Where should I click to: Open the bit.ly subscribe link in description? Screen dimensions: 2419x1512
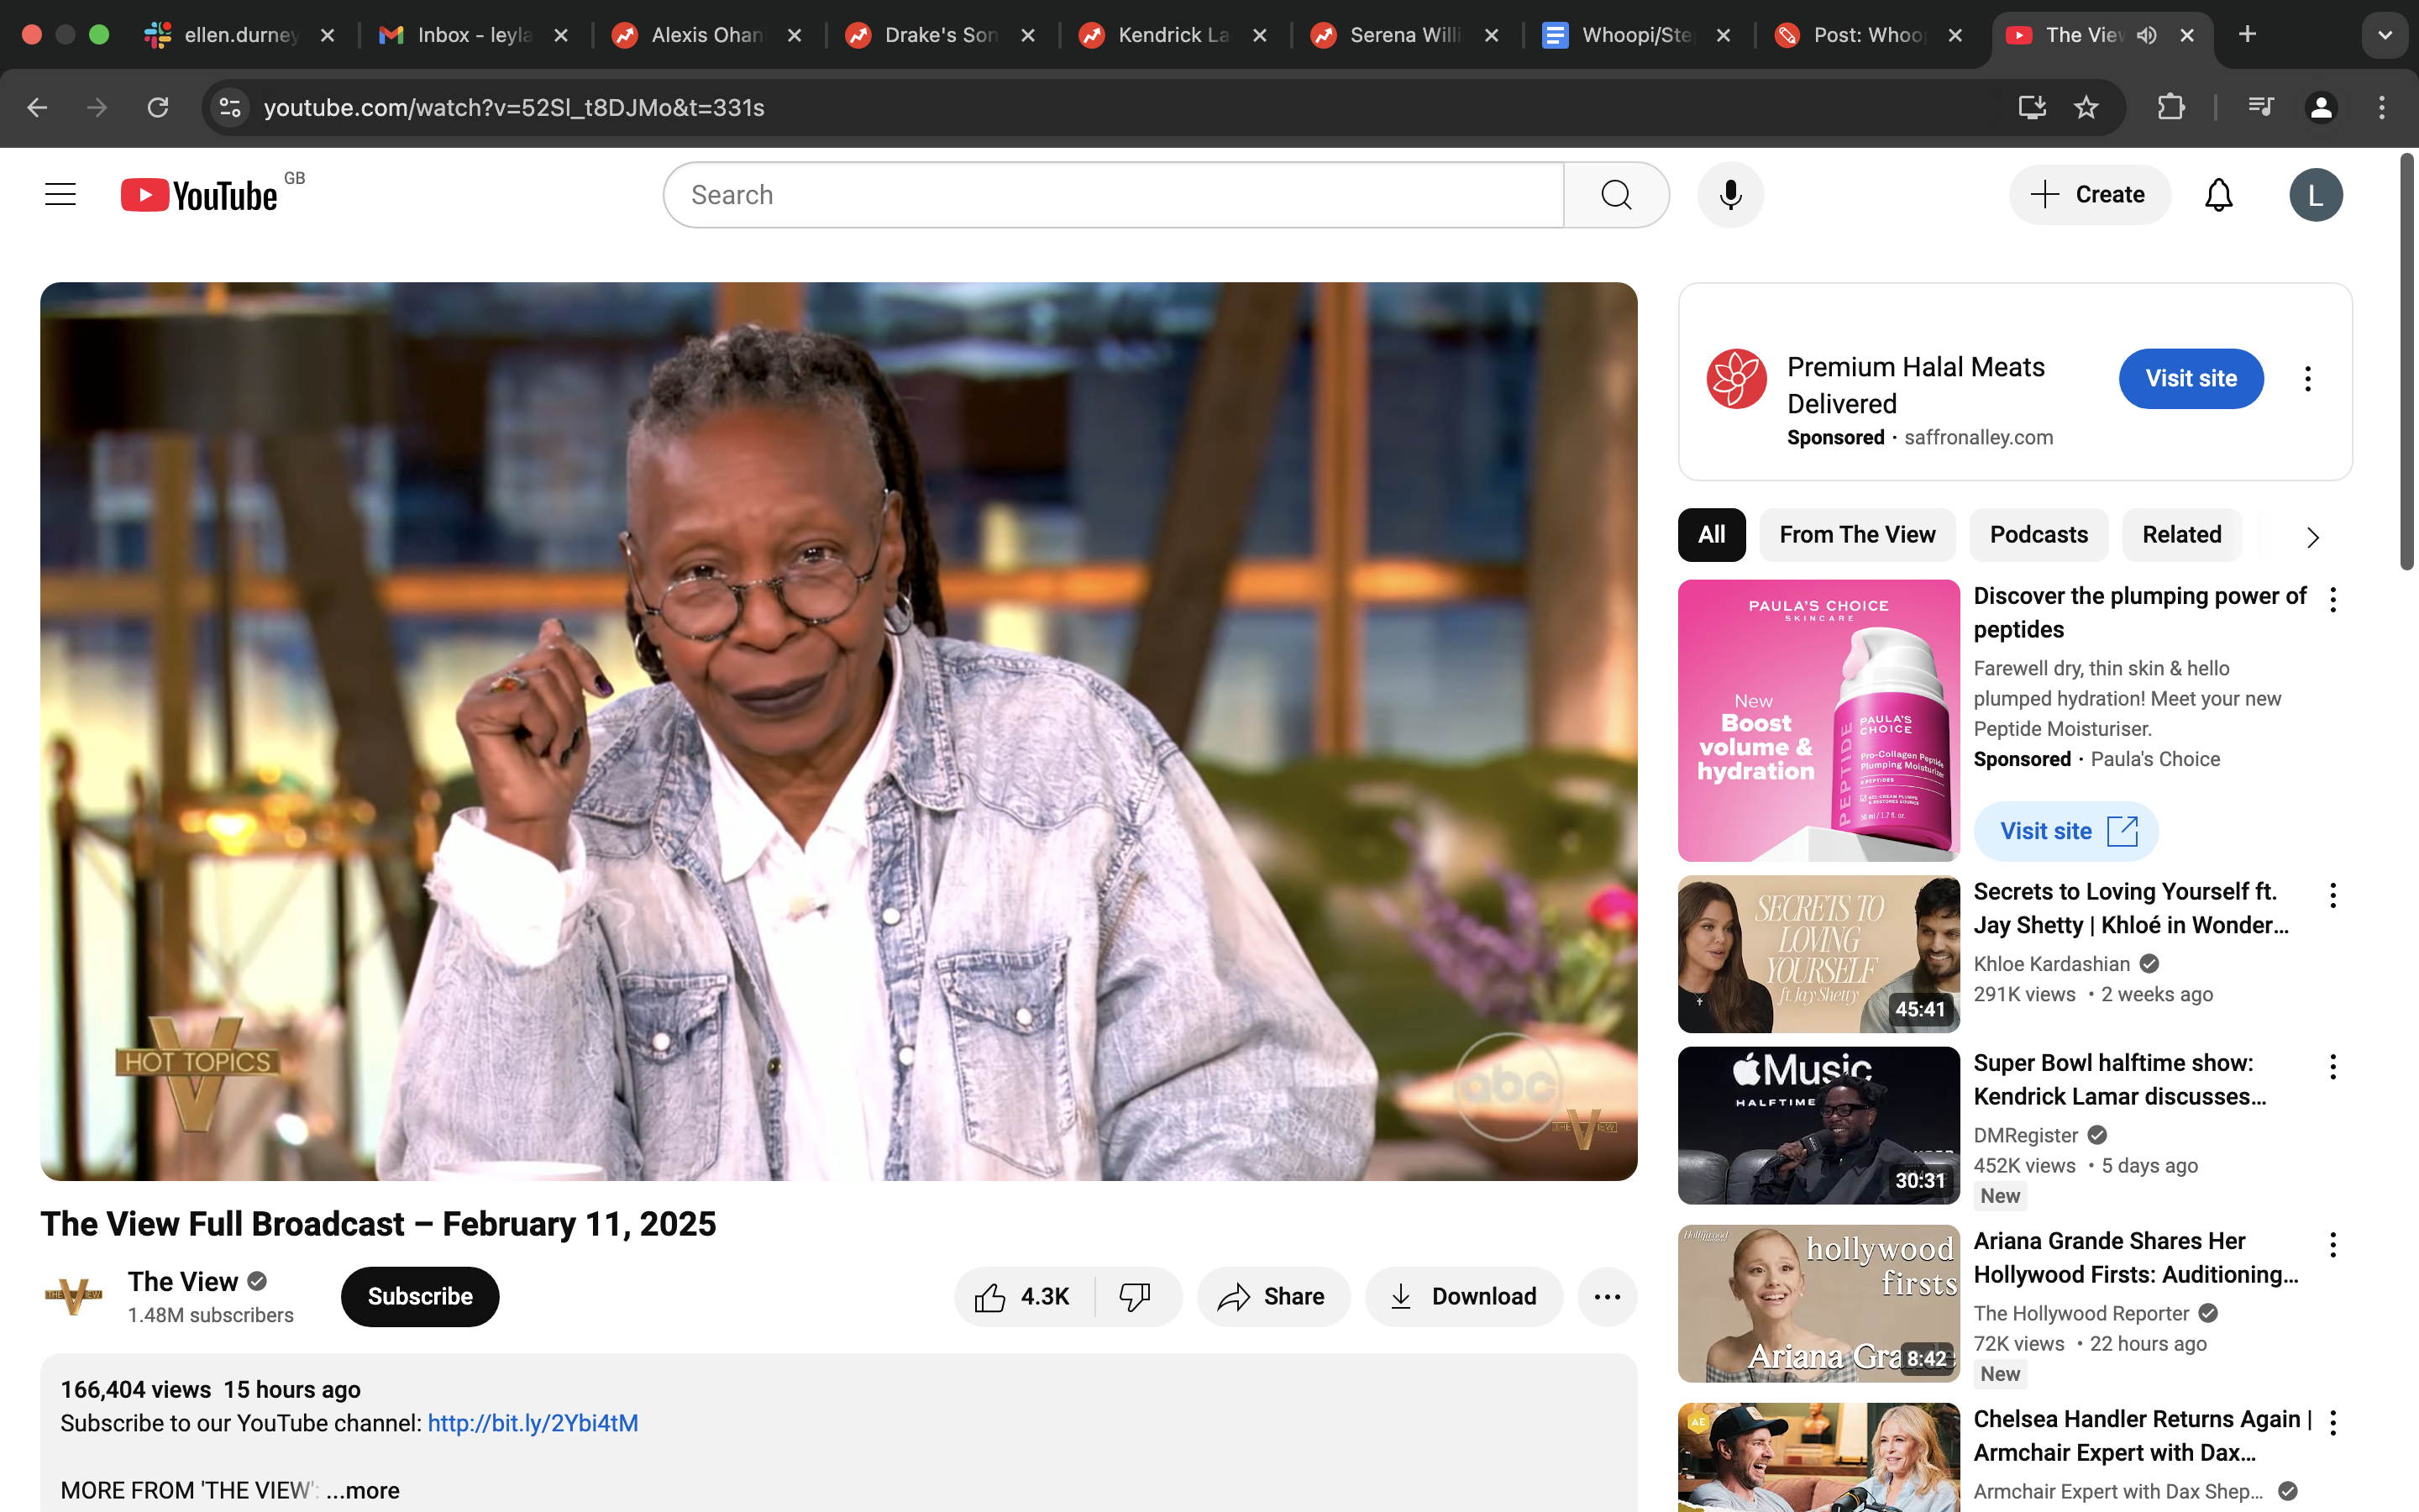533,1423
